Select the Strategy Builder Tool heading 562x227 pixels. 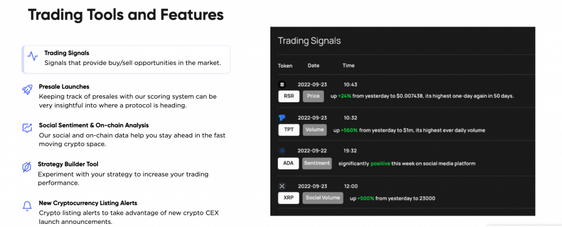coord(68,164)
